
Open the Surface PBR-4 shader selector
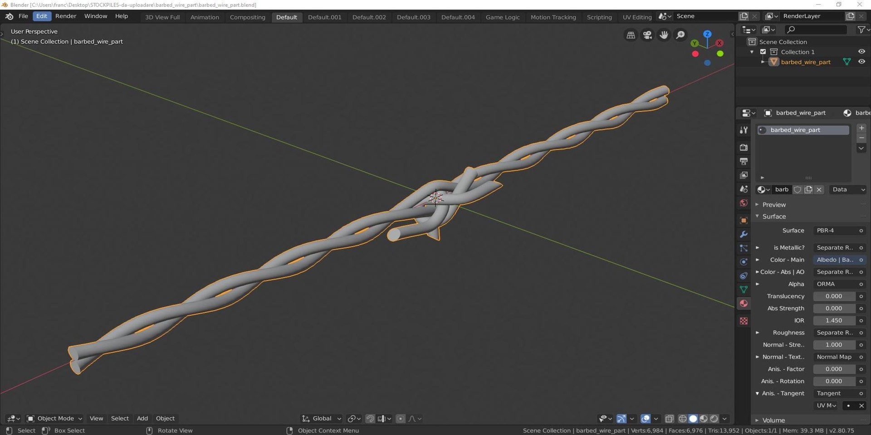click(839, 231)
